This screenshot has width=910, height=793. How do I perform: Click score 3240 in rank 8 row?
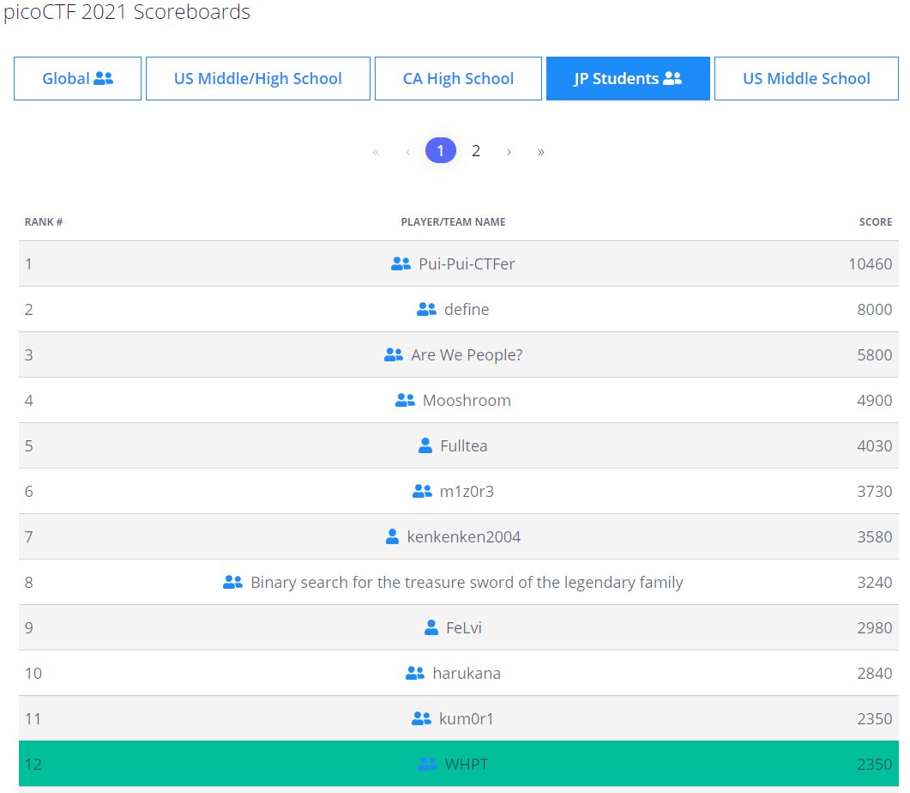pos(875,582)
